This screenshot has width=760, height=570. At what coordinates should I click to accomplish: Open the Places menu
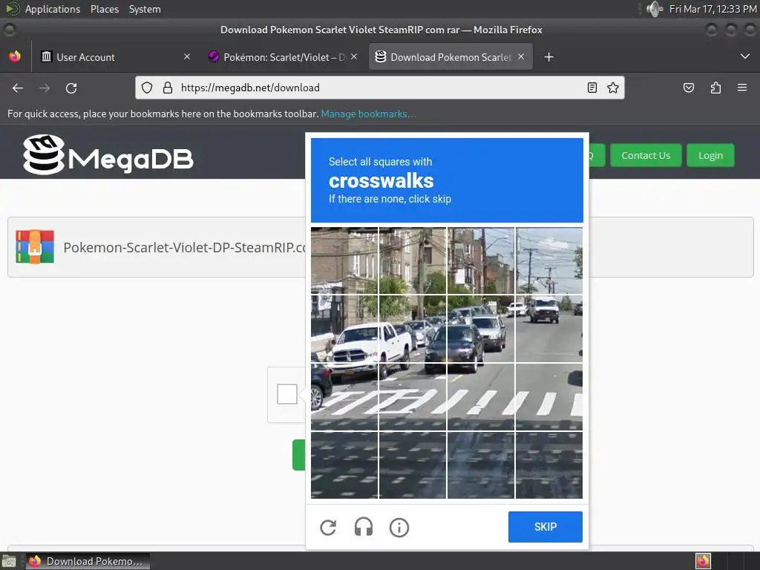click(104, 9)
